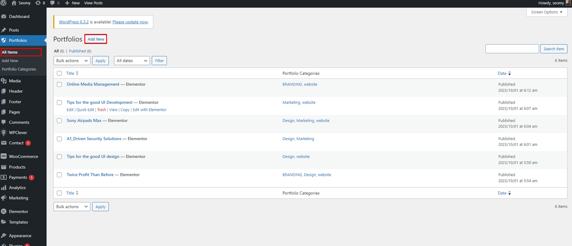Click Please update now link
572x246 pixels.
130,22
